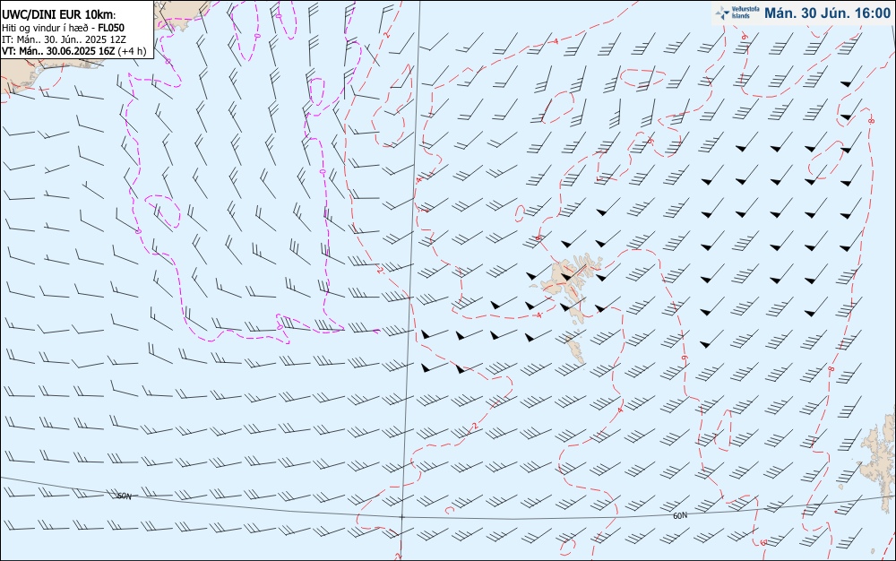Click the 'VT: Mán.. 30.06.2025 16Z (+4 h)' line
Screen dimensions: 896x561
pos(74,51)
